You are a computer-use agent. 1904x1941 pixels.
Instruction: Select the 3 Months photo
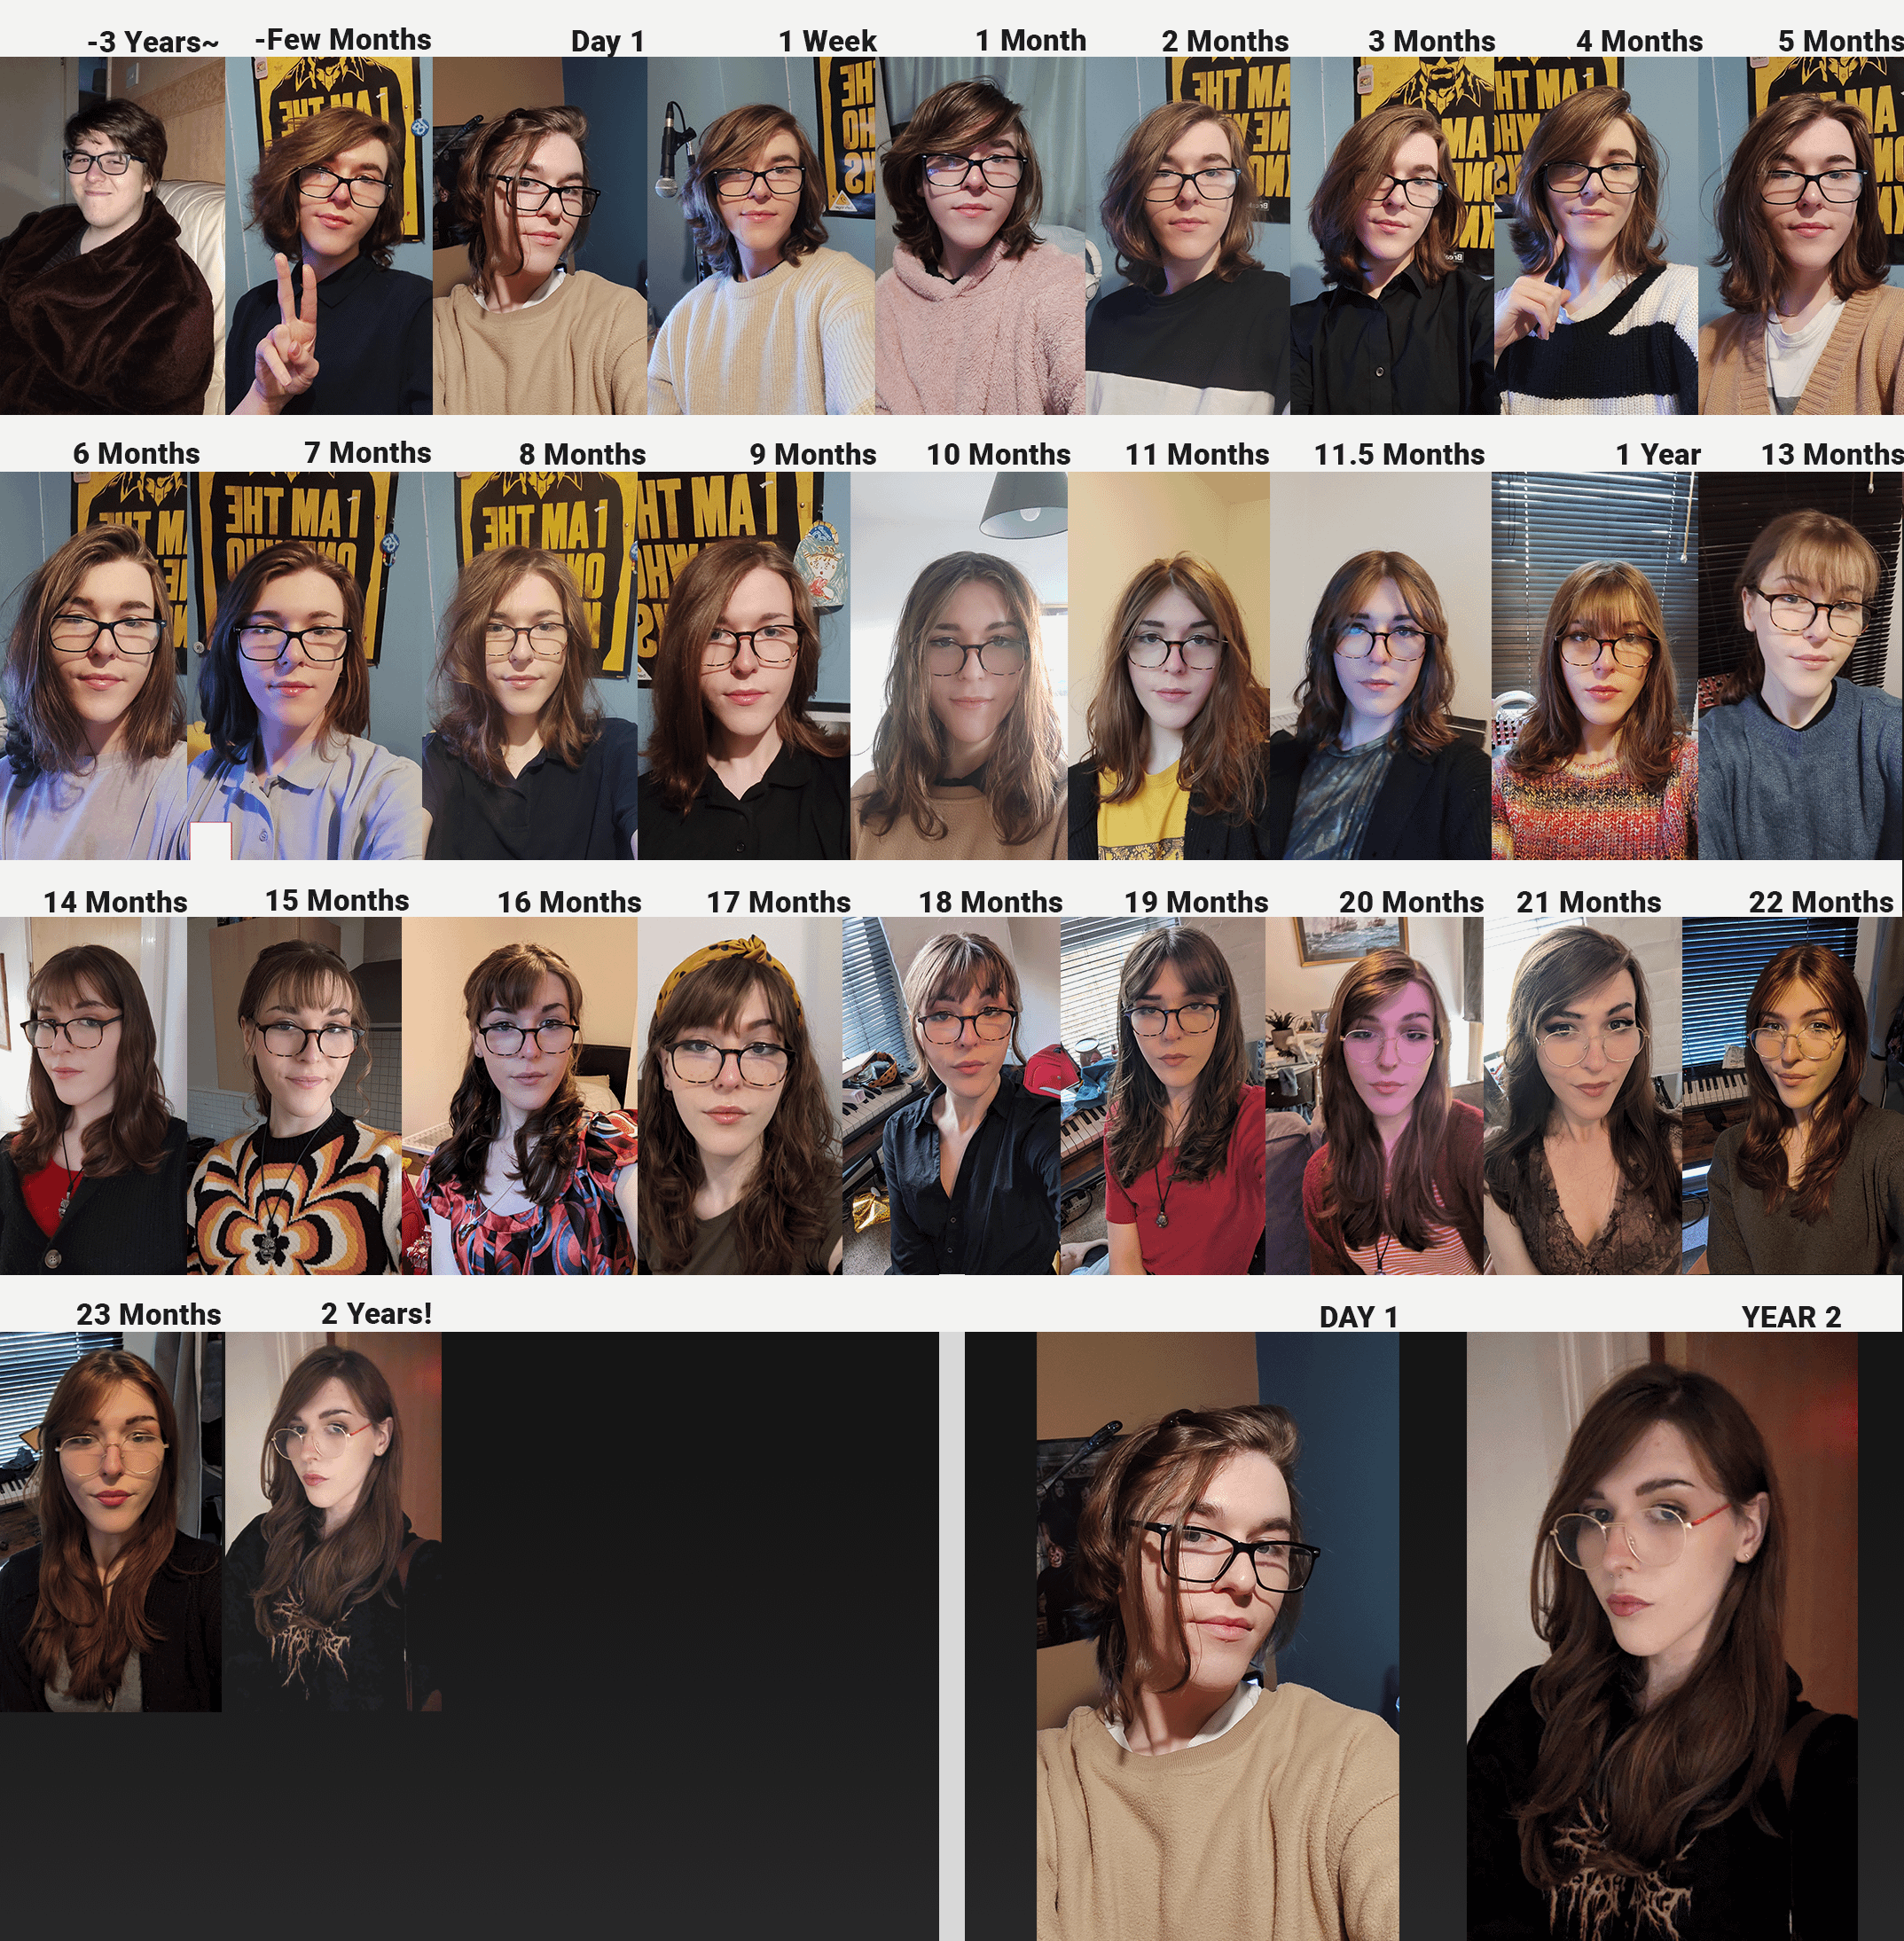[x=1392, y=236]
